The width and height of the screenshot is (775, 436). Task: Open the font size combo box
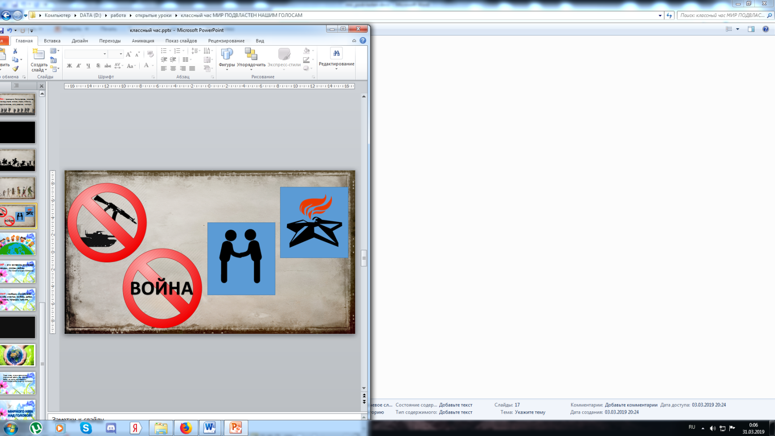116,54
